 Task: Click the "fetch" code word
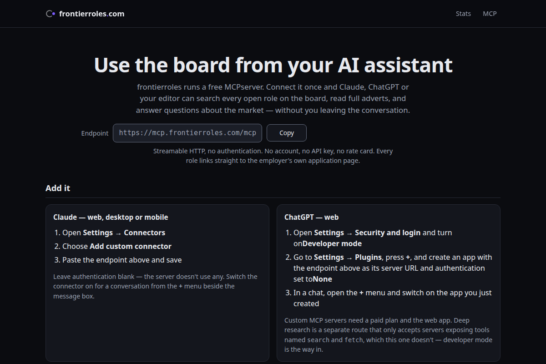tap(354, 340)
